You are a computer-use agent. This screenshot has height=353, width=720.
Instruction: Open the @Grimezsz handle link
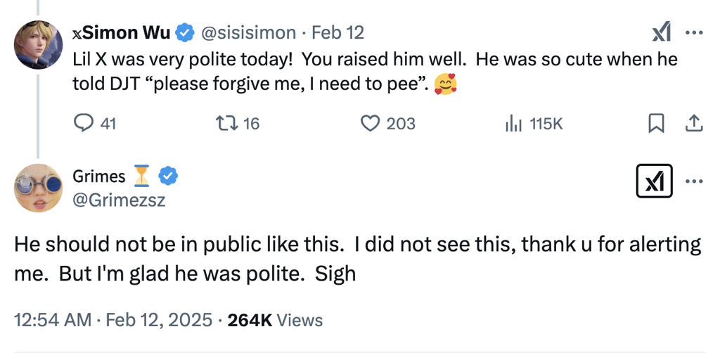click(119, 200)
